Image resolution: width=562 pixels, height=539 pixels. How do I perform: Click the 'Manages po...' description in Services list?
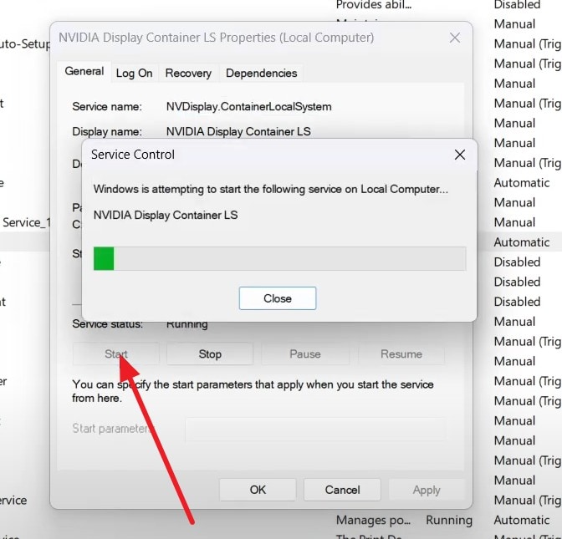[x=373, y=520]
